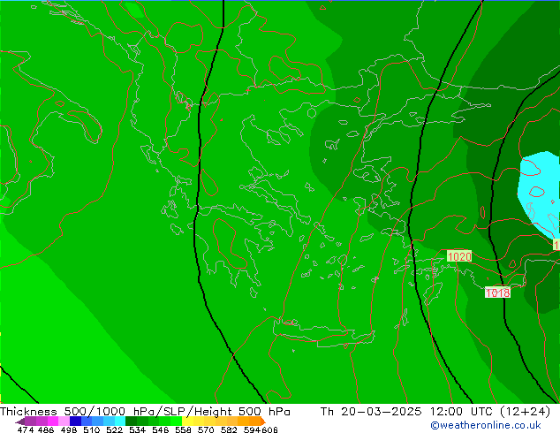This screenshot has height=433, width=560.
Task: Select the cyan legend swatch right of 522
Action: click(x=120, y=422)
